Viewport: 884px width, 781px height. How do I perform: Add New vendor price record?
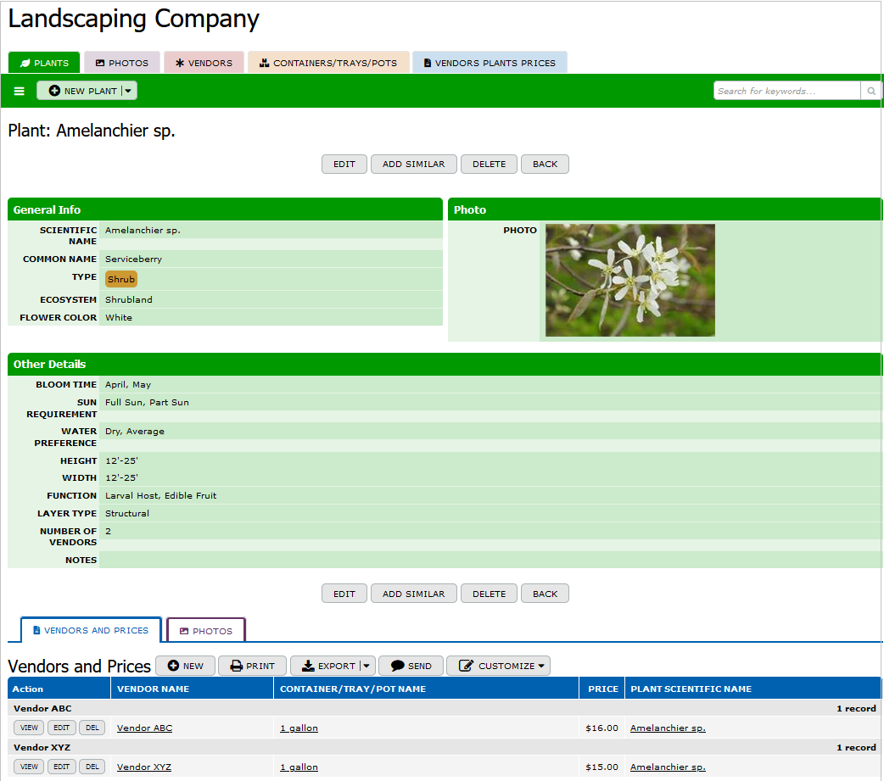(x=185, y=666)
